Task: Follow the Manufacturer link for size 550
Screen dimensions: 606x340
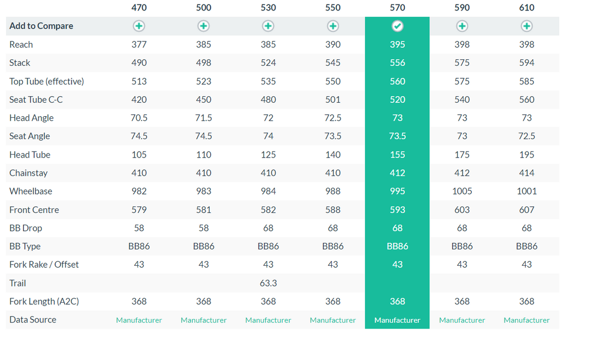Action: click(333, 320)
